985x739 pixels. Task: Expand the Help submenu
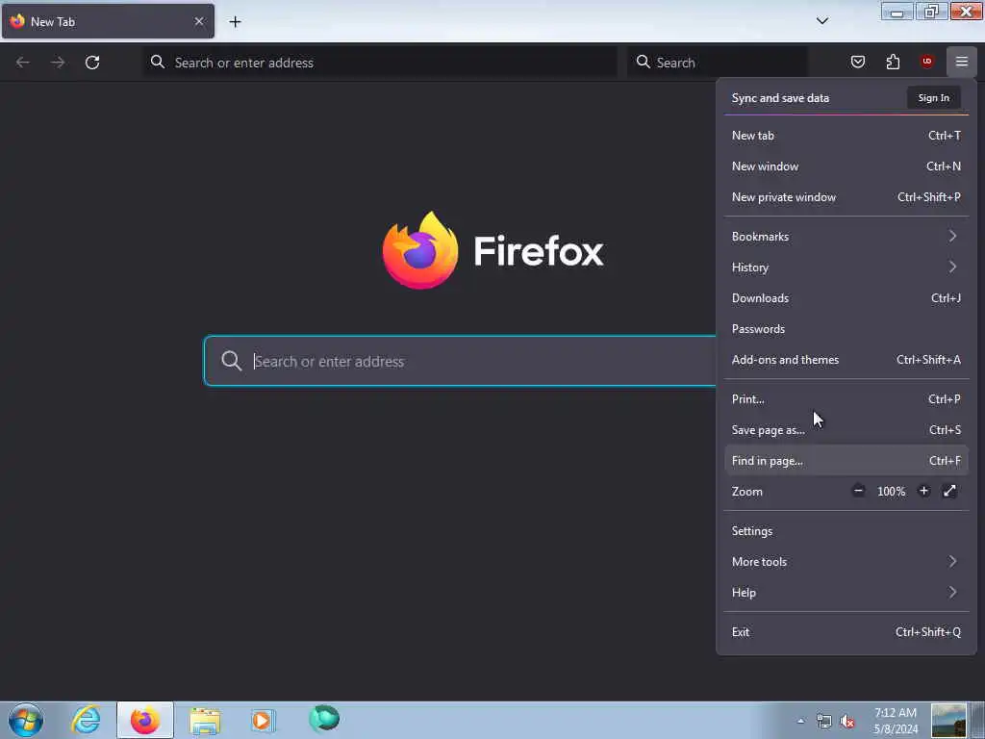[x=846, y=593]
